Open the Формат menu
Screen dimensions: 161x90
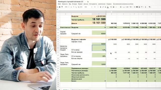point(80,4)
